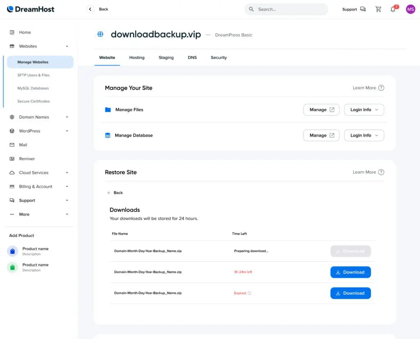Click the Manage Files folder icon

tap(108, 110)
